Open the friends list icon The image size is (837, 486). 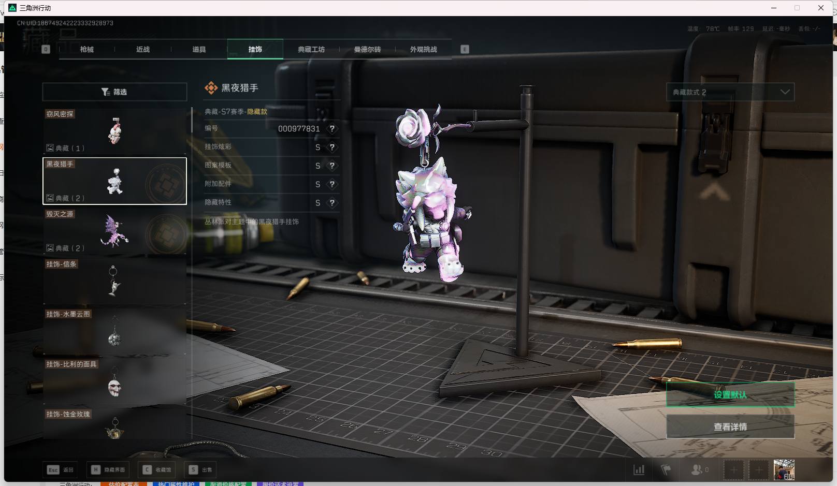click(x=697, y=469)
